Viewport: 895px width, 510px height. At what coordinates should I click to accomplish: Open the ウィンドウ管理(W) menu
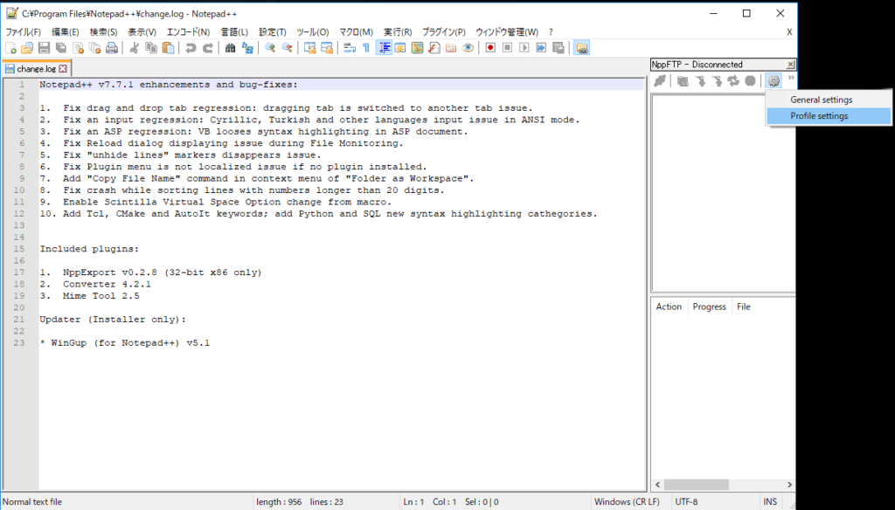[507, 32]
